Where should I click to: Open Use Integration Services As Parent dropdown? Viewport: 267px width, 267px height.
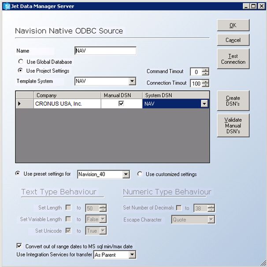click(132, 255)
